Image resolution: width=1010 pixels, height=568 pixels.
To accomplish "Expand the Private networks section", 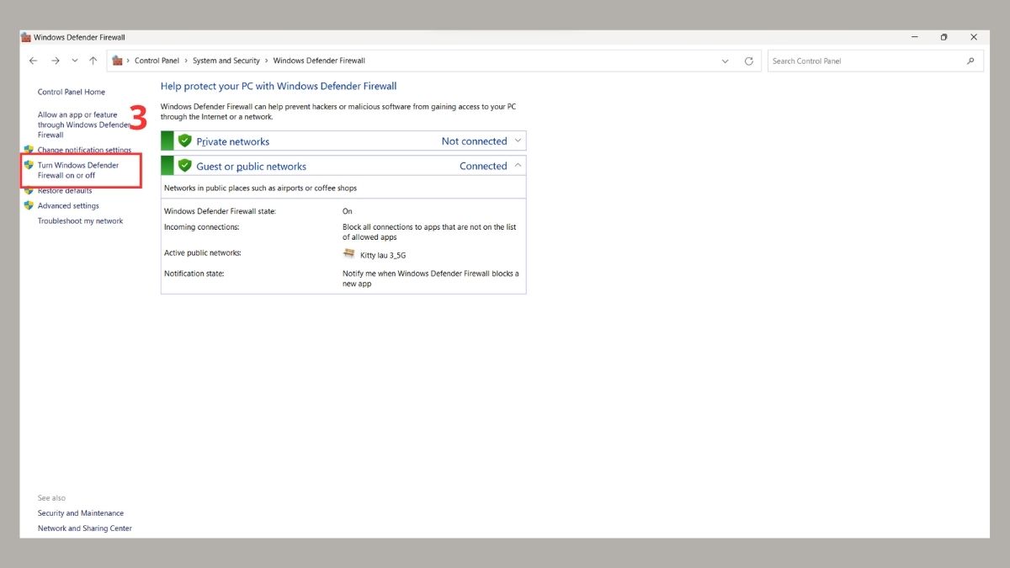I will pyautogui.click(x=518, y=141).
